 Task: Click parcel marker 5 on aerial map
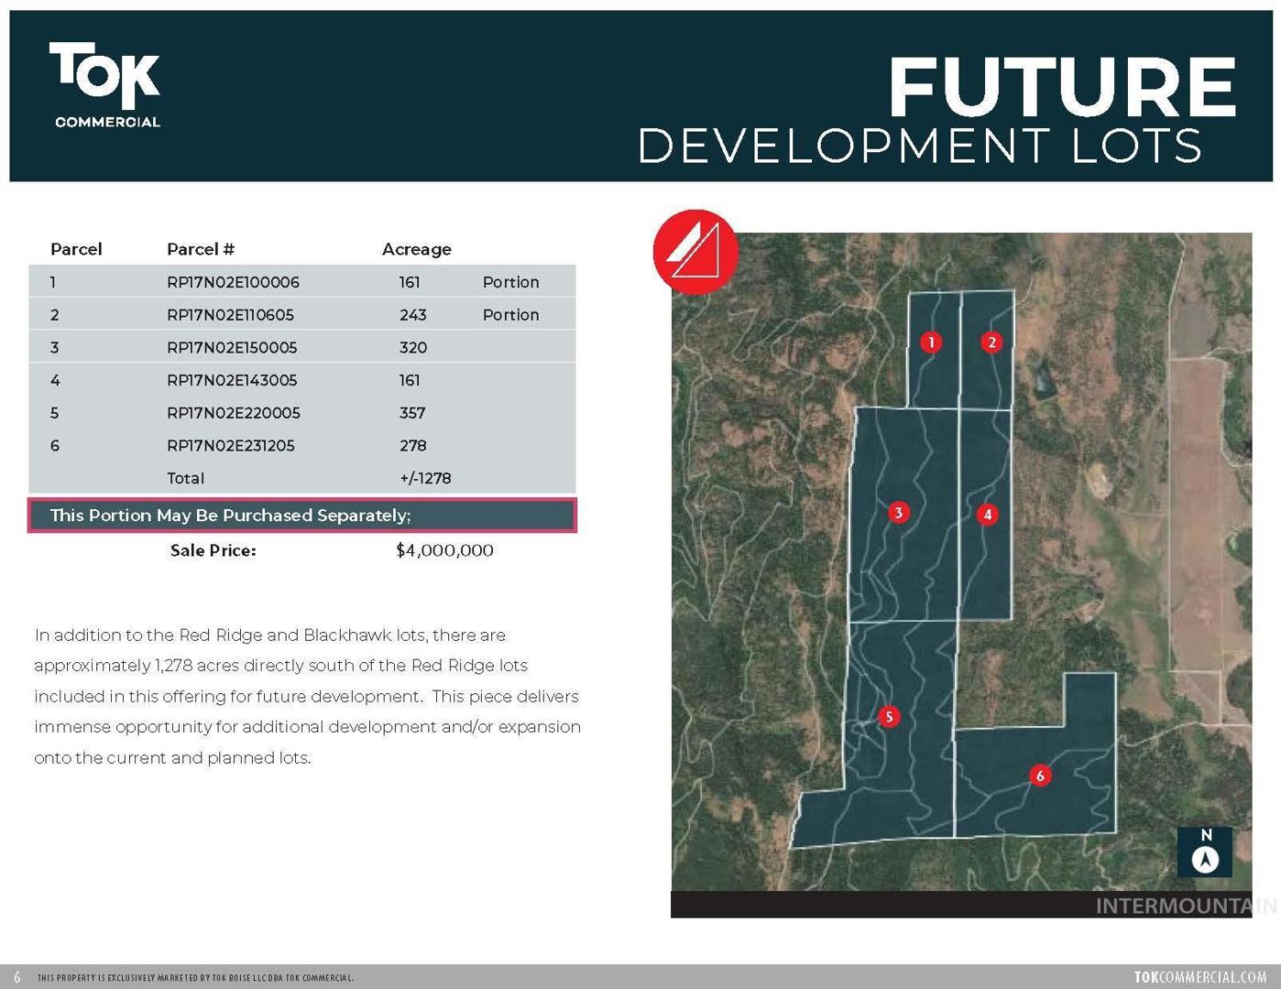pos(888,716)
